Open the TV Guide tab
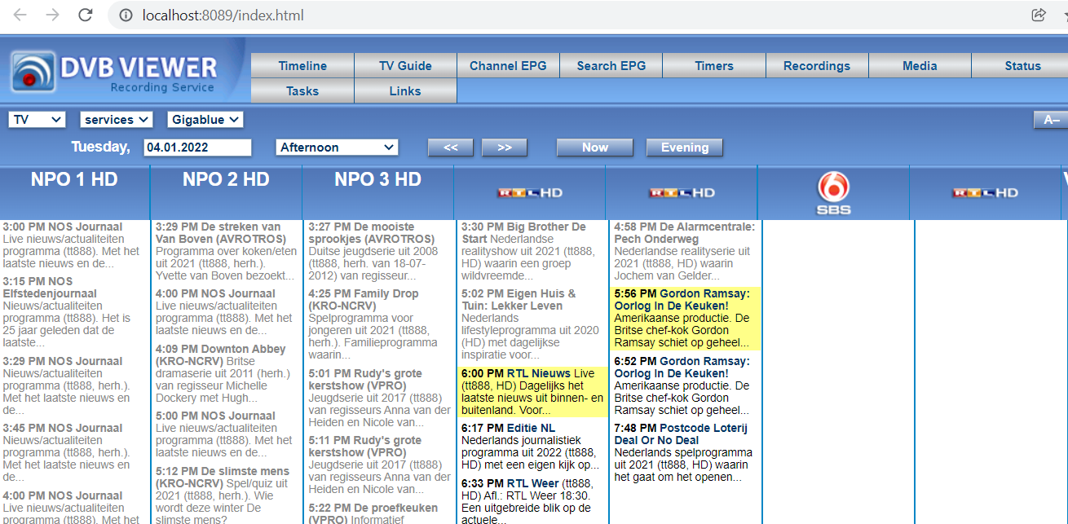 tap(405, 66)
